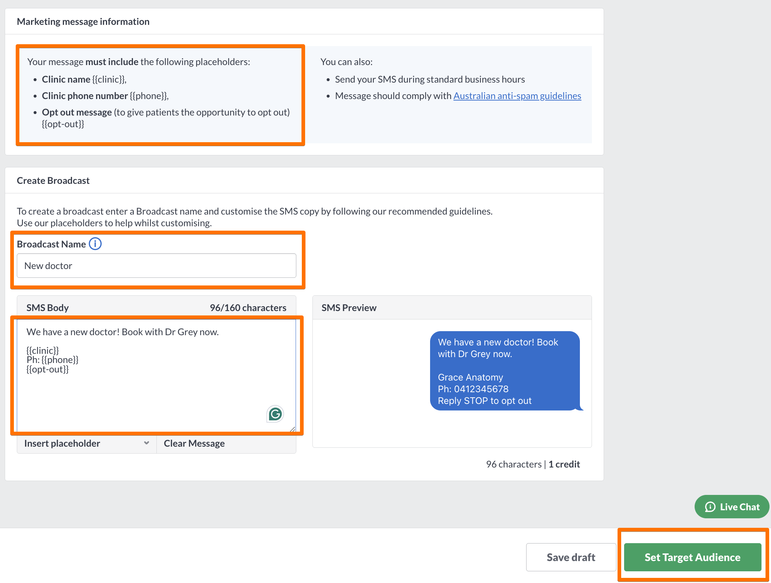Click inside the SMS Body text area
This screenshot has height=583, width=771.
tap(156, 375)
